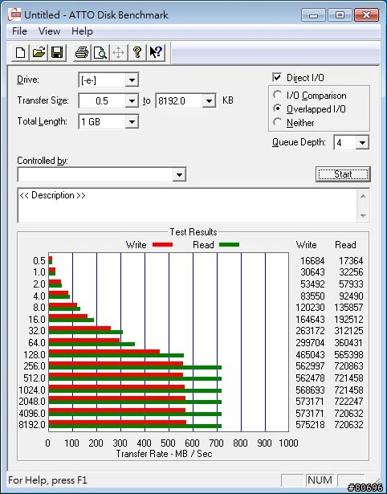Viewport: 387px width, 494px height.
Task: Open the Help menu
Action: click(x=82, y=31)
